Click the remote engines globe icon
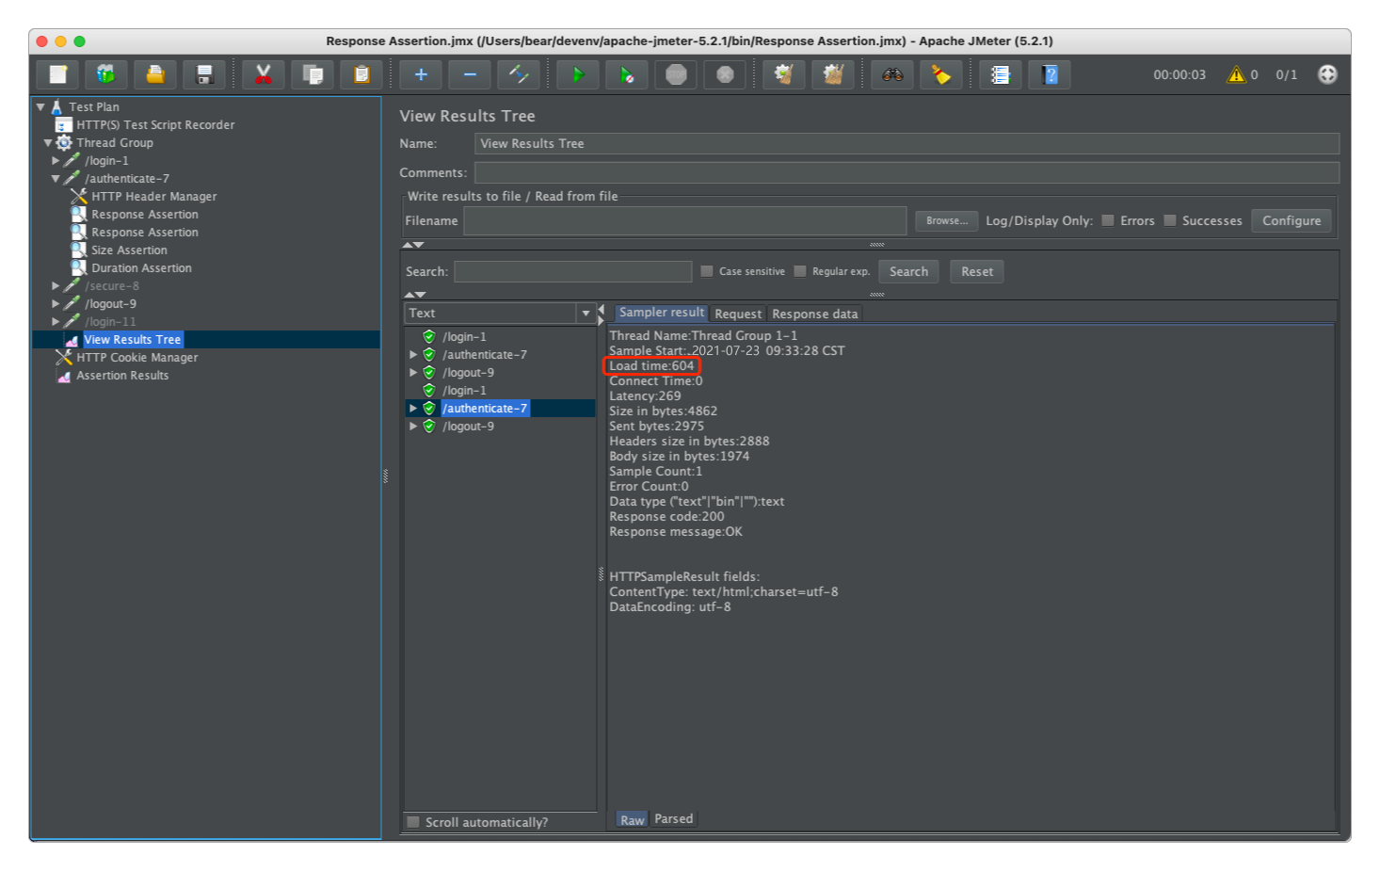The width and height of the screenshot is (1380, 871). click(x=1327, y=74)
